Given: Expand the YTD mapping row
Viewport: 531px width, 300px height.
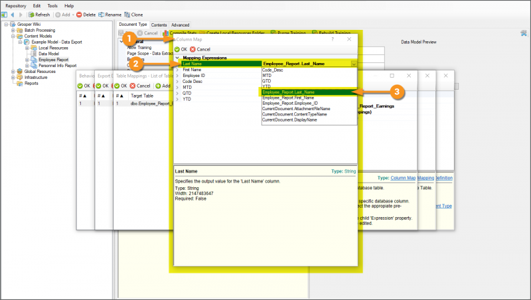Looking at the screenshot, I should click(177, 99).
